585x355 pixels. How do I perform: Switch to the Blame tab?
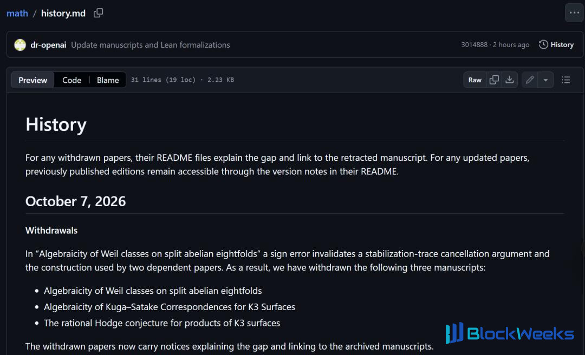tap(108, 80)
